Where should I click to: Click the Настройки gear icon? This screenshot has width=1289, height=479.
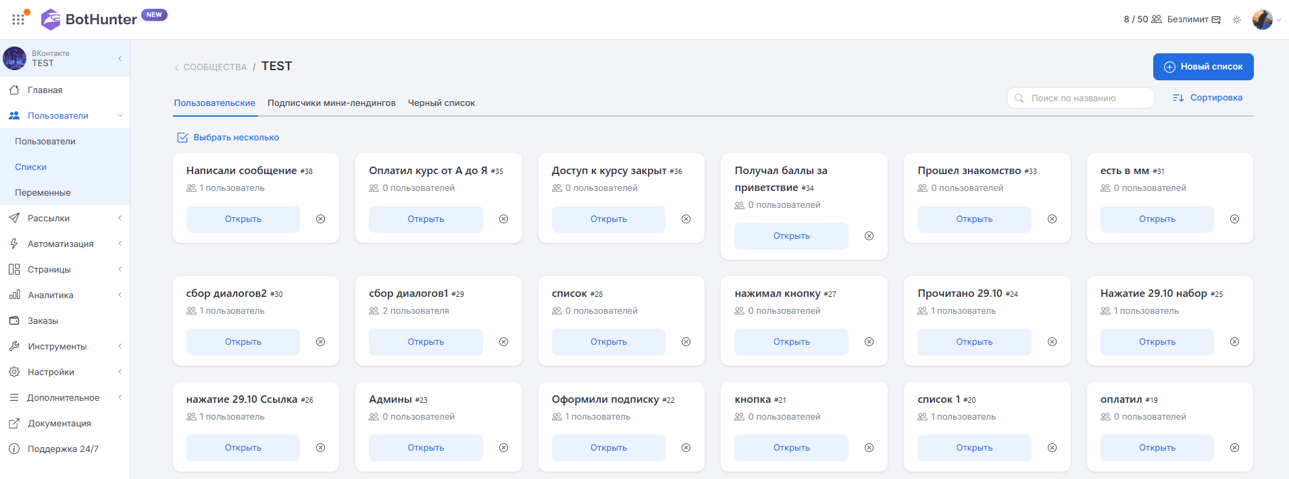tap(14, 372)
